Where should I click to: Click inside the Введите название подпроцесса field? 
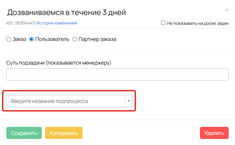(66, 101)
